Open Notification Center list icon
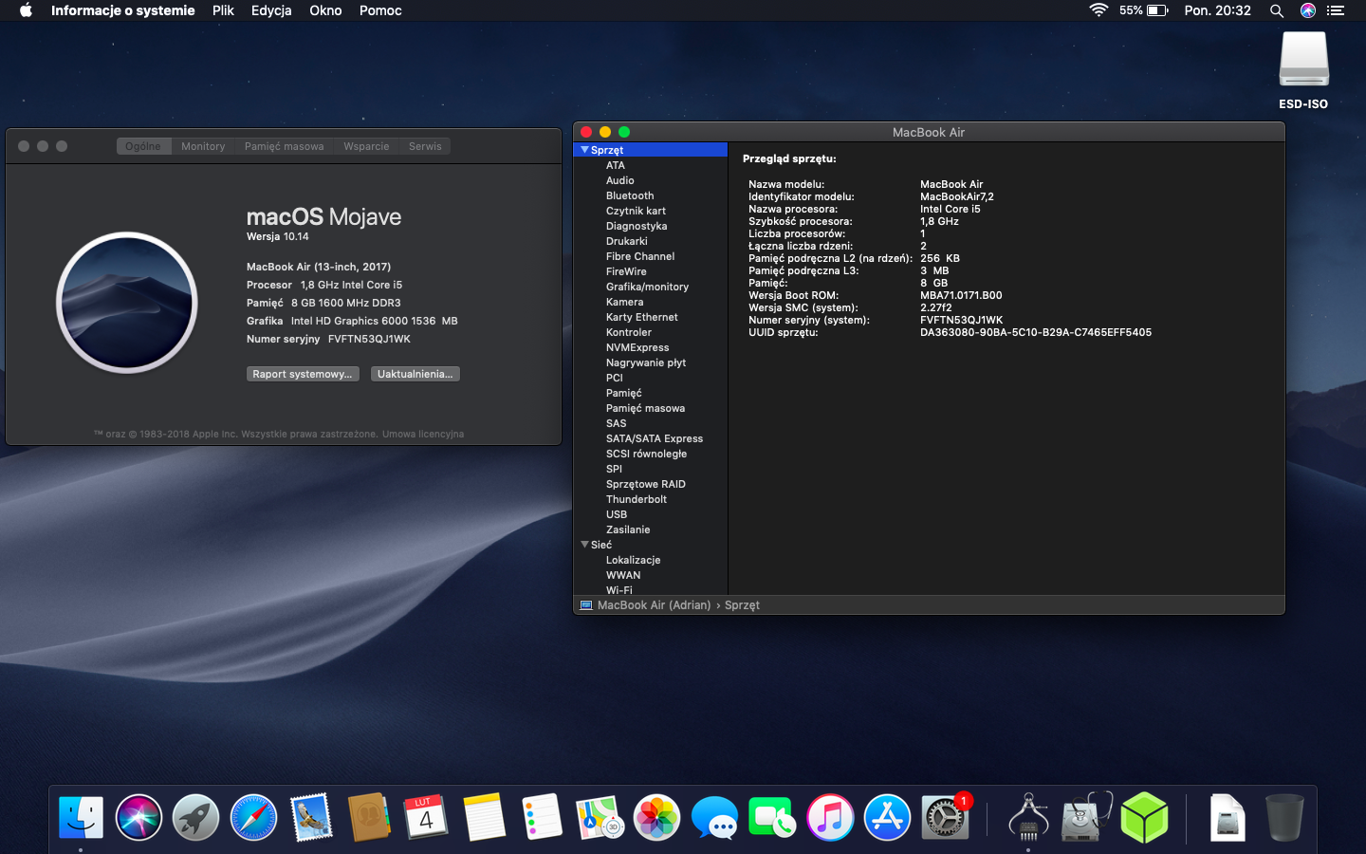 [x=1336, y=10]
